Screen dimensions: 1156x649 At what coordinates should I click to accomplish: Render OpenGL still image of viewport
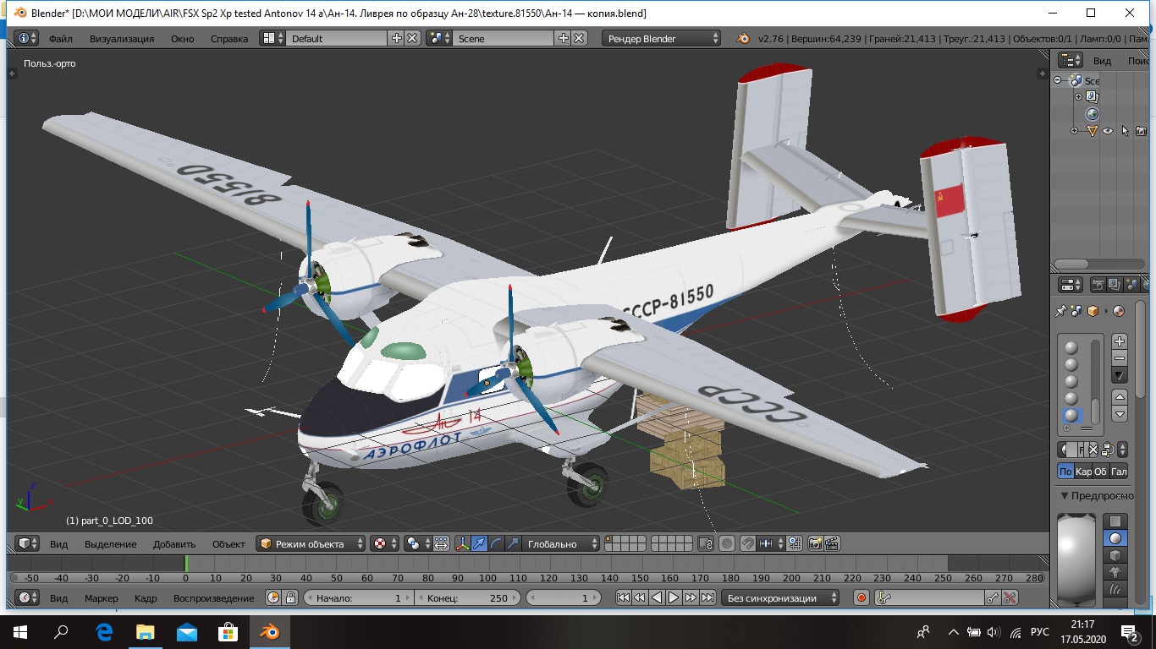(816, 543)
